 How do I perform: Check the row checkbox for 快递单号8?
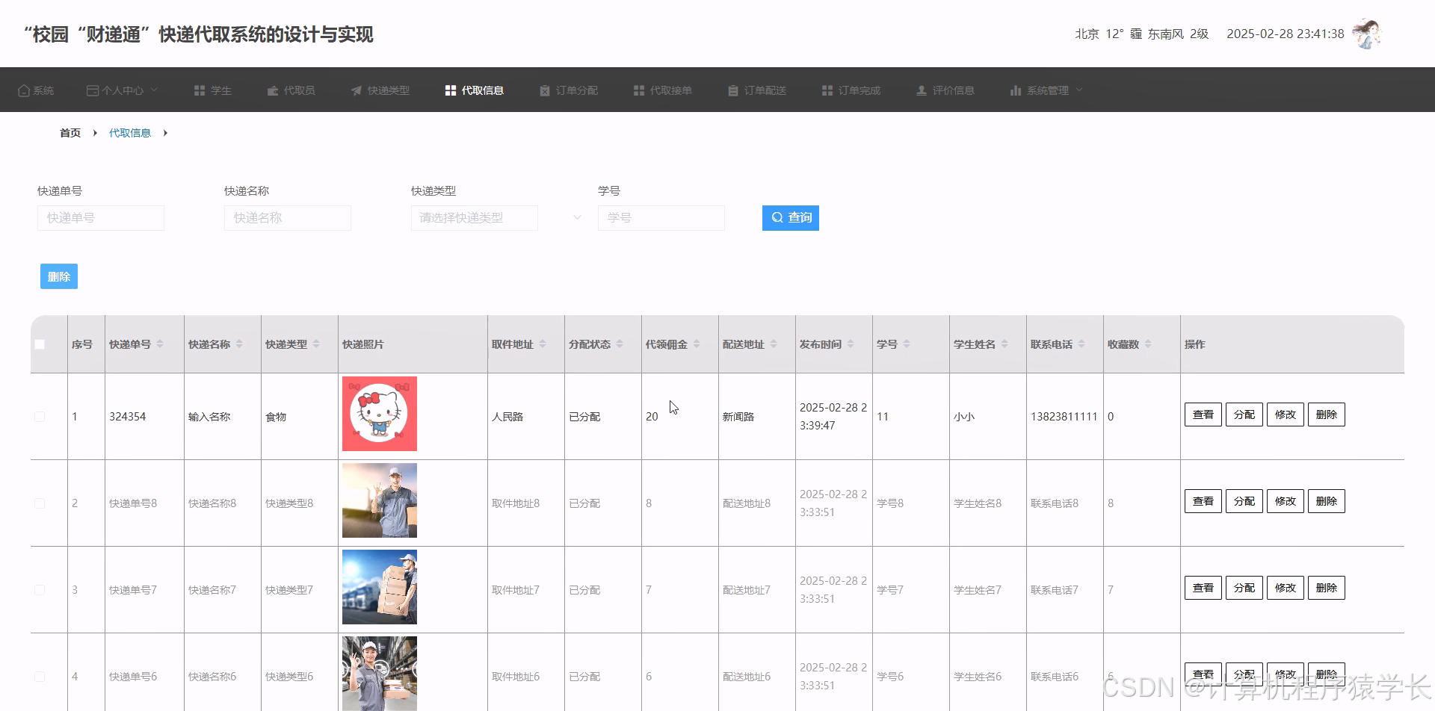point(40,503)
